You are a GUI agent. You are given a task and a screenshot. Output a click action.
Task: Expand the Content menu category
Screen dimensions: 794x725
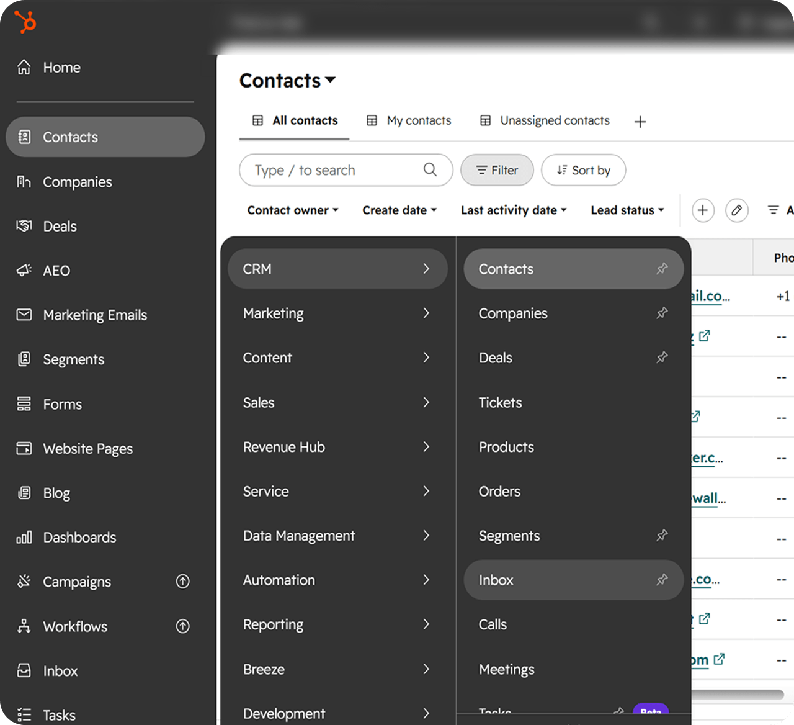point(337,358)
